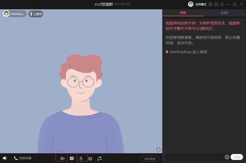
Task: Click 发言申请 speaking request button
Action: [23, 158]
